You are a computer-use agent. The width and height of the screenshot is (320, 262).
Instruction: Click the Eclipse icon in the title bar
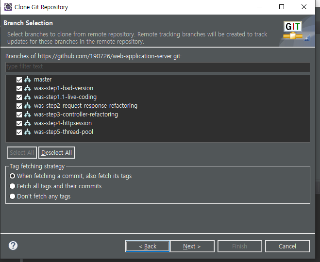[7, 7]
